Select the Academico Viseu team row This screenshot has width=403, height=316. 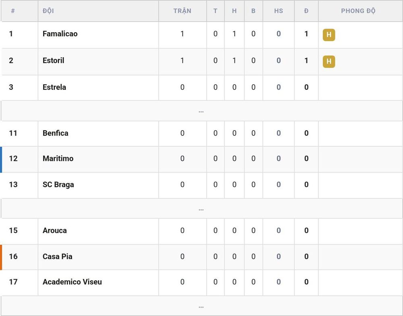coord(201,282)
